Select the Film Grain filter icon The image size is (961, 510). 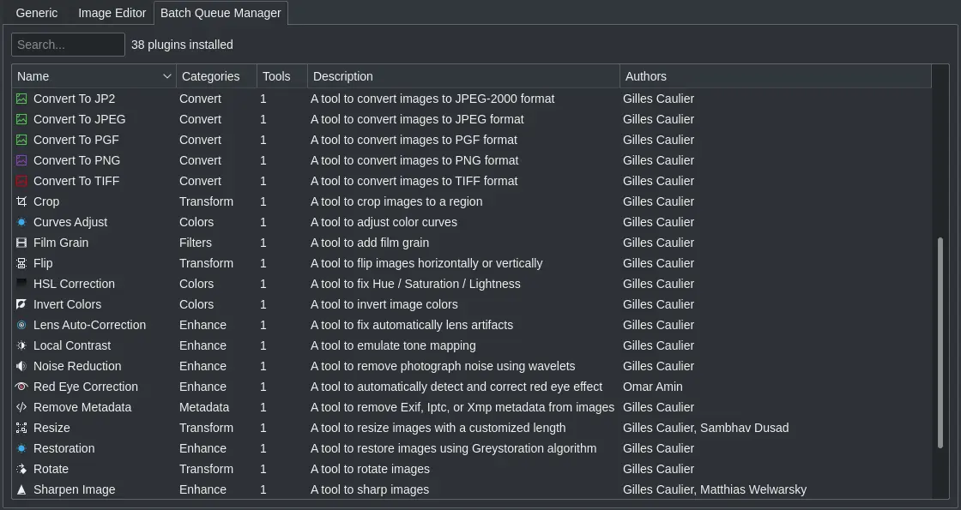pyautogui.click(x=21, y=243)
